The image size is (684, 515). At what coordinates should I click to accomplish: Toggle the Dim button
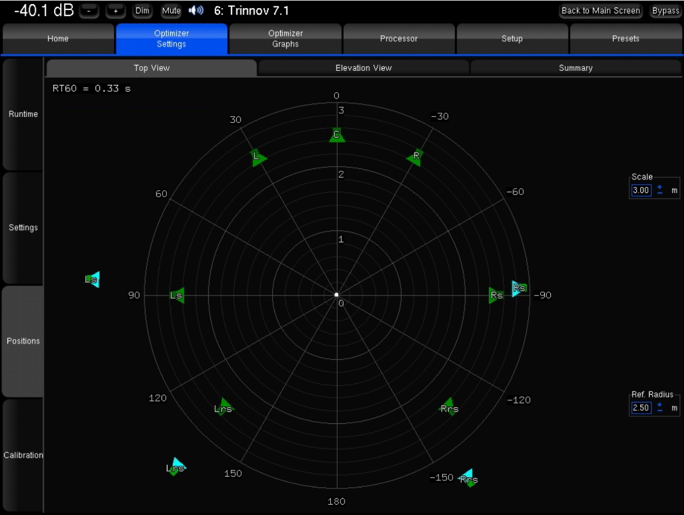pos(142,11)
